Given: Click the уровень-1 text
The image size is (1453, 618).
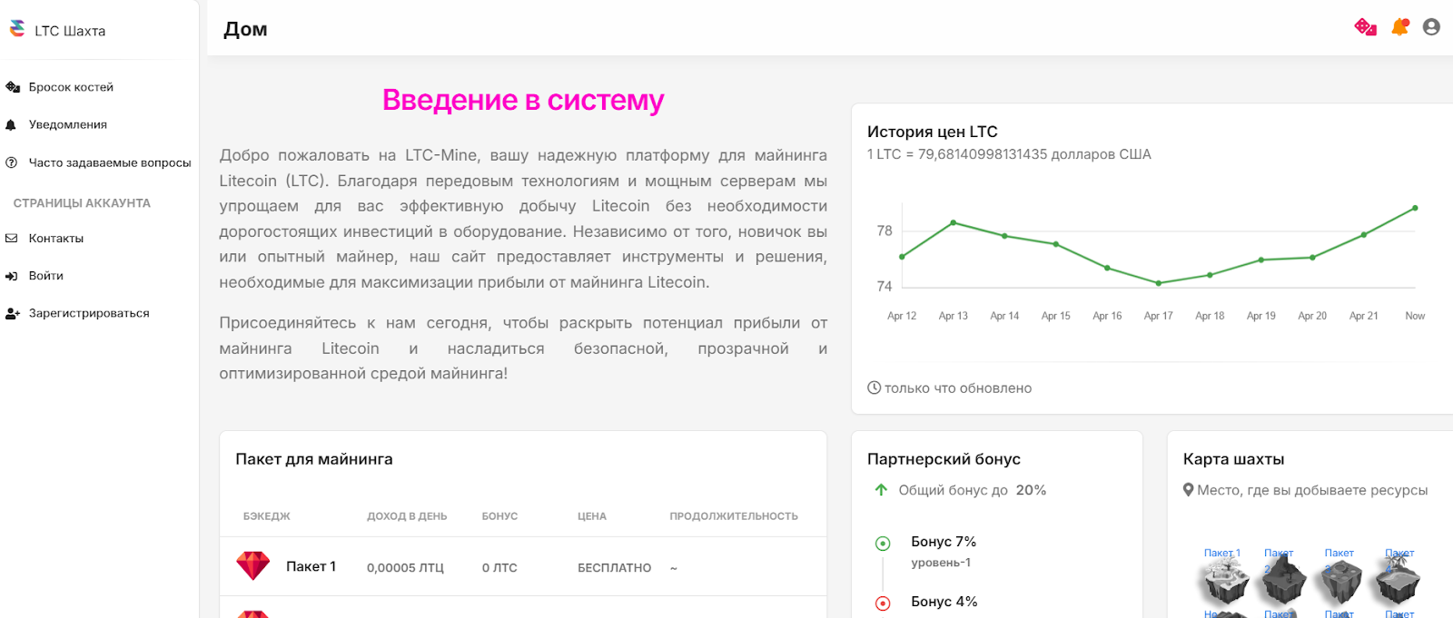Looking at the screenshot, I should tap(941, 563).
